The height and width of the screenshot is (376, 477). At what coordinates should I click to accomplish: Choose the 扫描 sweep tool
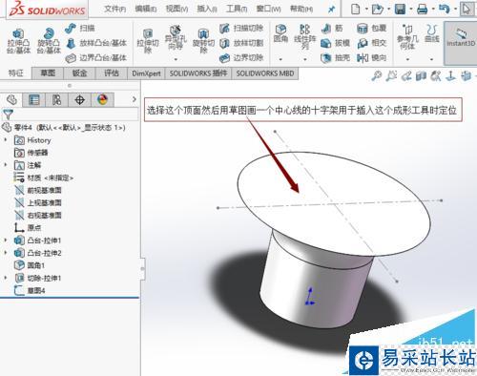(79, 29)
